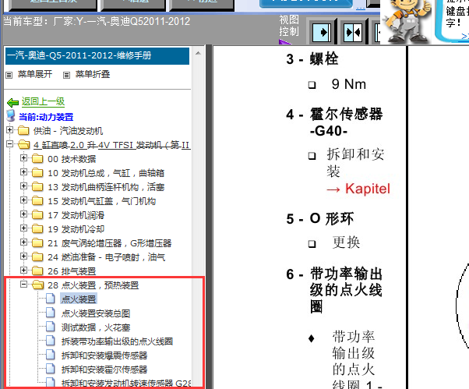Click document icon beside 拆卸和安装霍尔传感器
Image resolution: width=469 pixels, height=389 pixels.
pyautogui.click(x=50, y=369)
